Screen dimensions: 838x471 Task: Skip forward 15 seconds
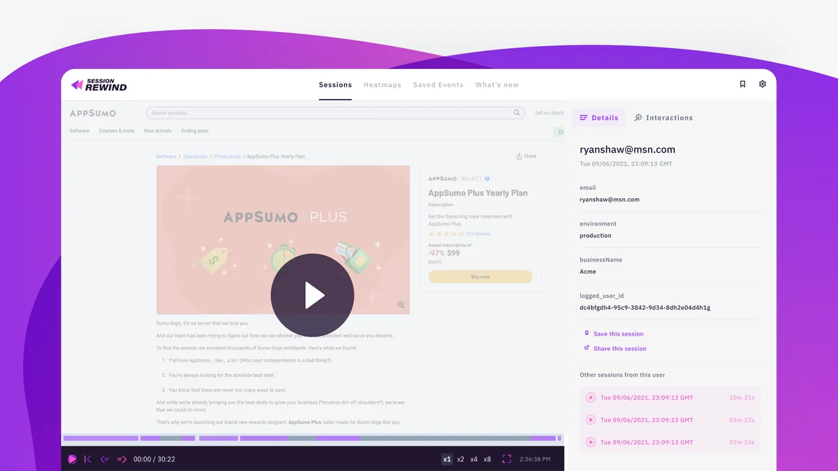(122, 459)
